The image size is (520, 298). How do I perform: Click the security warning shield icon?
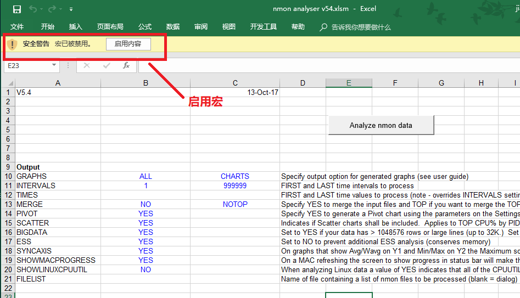(12, 44)
